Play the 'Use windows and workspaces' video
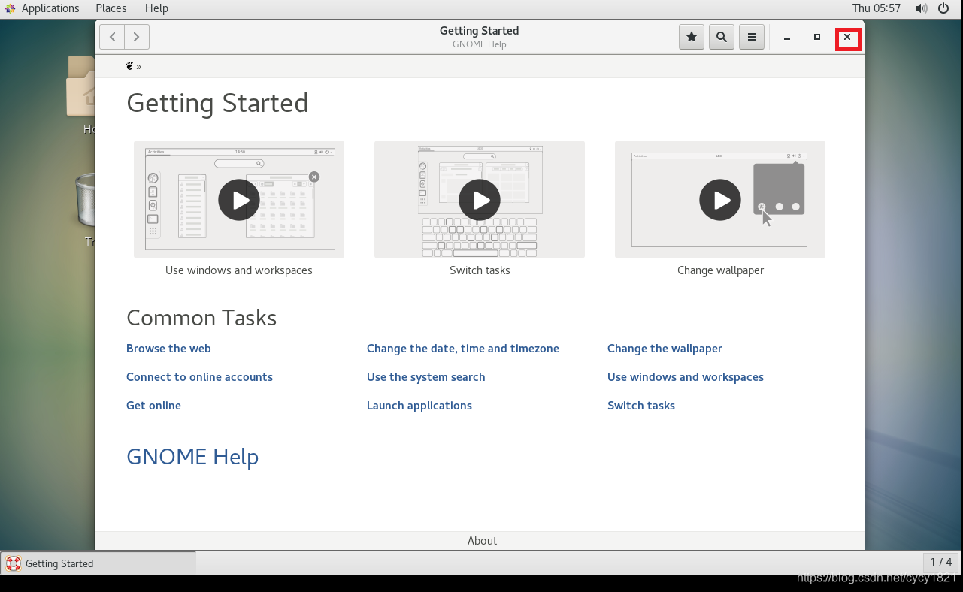 point(239,200)
